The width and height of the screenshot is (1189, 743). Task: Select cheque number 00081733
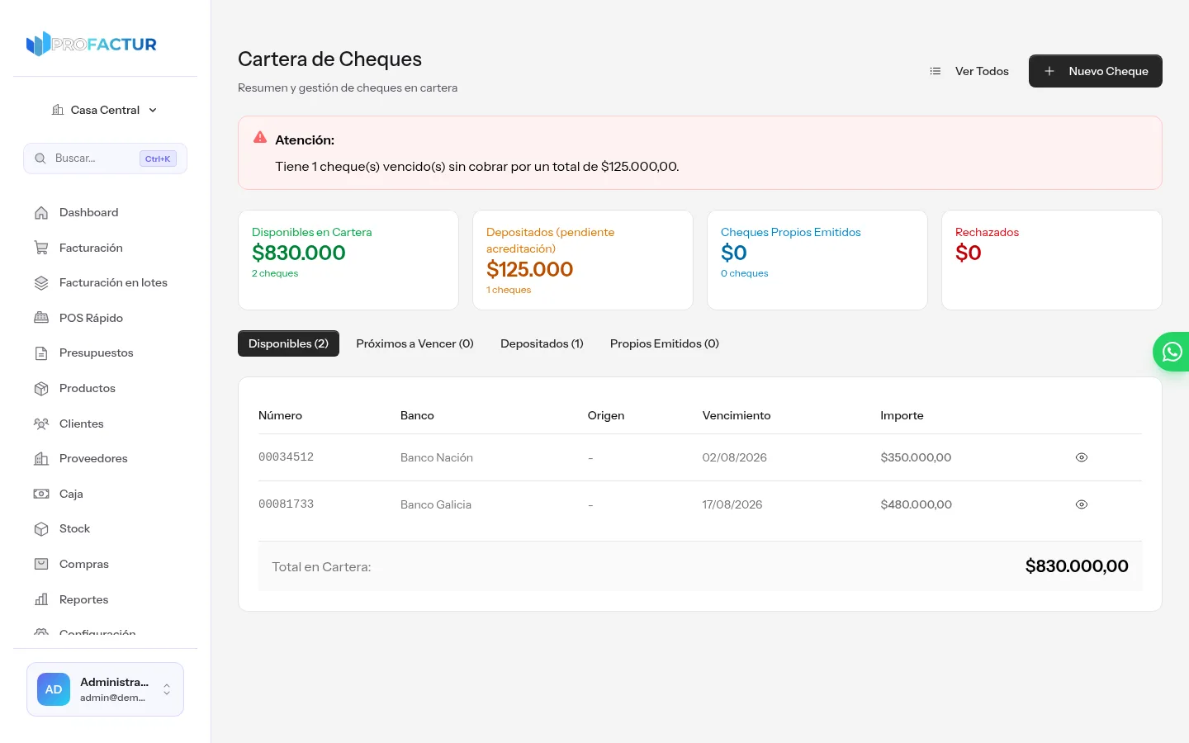pyautogui.click(x=287, y=504)
